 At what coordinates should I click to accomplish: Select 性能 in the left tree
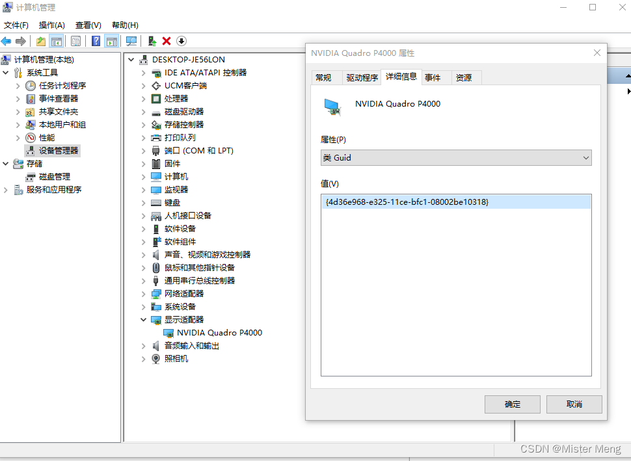tap(47, 138)
